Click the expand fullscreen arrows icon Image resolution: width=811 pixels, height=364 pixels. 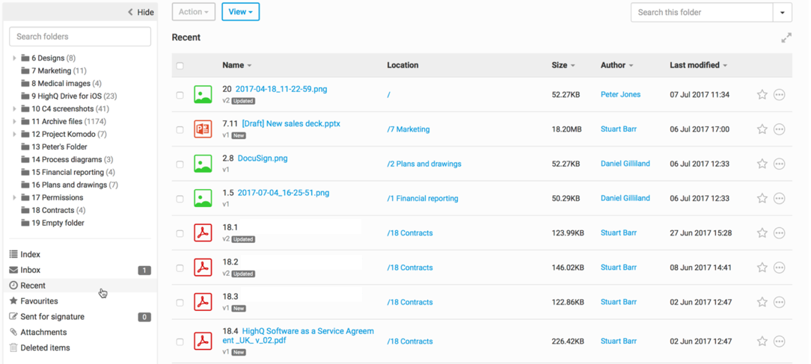pyautogui.click(x=786, y=38)
